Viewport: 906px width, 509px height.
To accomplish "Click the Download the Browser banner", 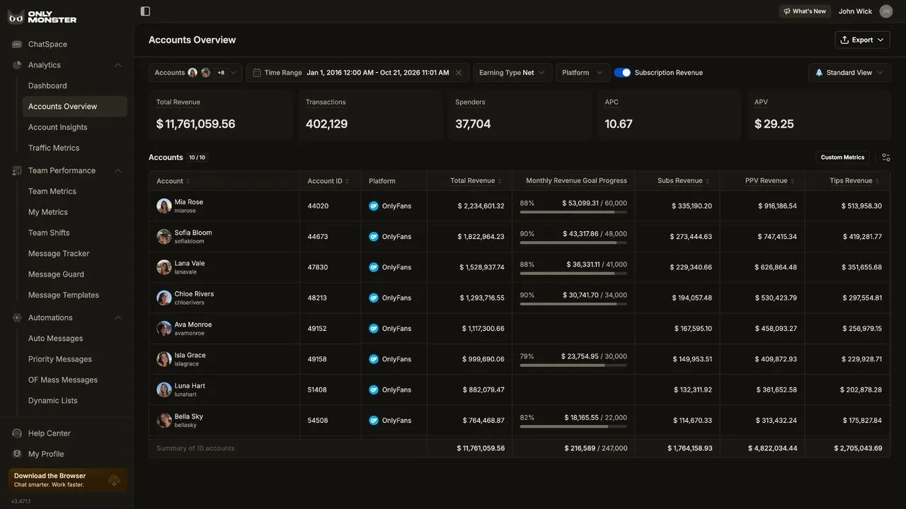I will 68,480.
